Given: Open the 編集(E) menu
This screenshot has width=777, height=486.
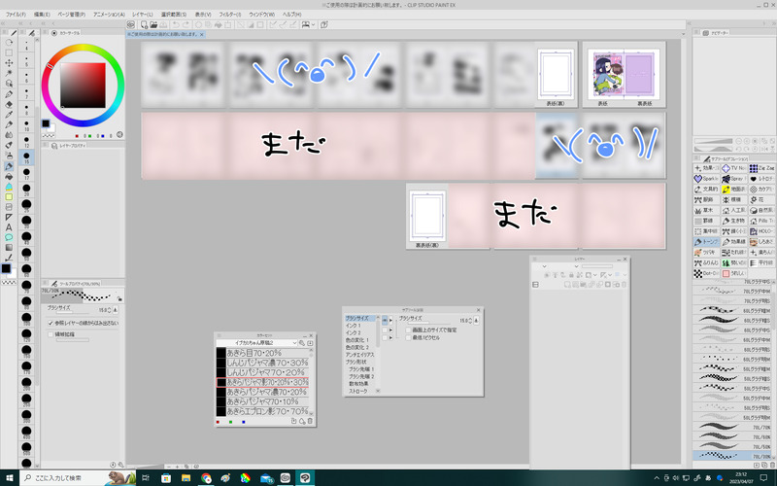Looking at the screenshot, I should [x=42, y=15].
